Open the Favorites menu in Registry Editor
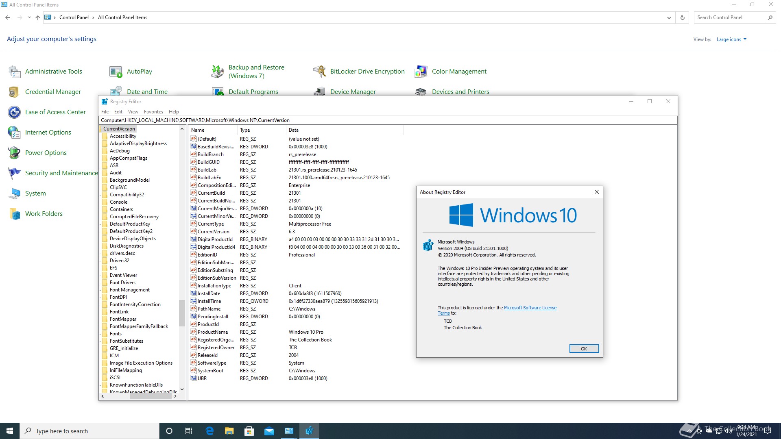Viewport: 781px width, 439px height. tap(153, 112)
